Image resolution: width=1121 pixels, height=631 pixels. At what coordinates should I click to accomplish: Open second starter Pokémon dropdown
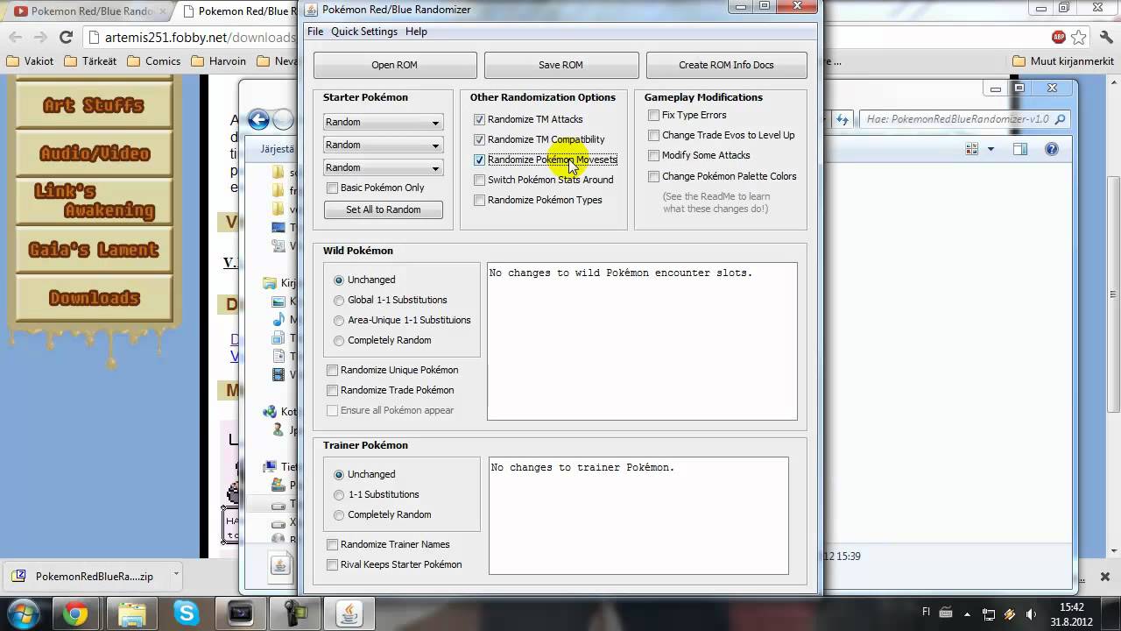pyautogui.click(x=383, y=145)
